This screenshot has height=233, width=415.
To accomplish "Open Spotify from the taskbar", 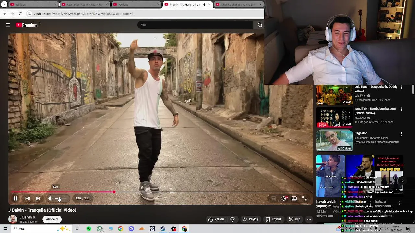I will coord(89,229).
